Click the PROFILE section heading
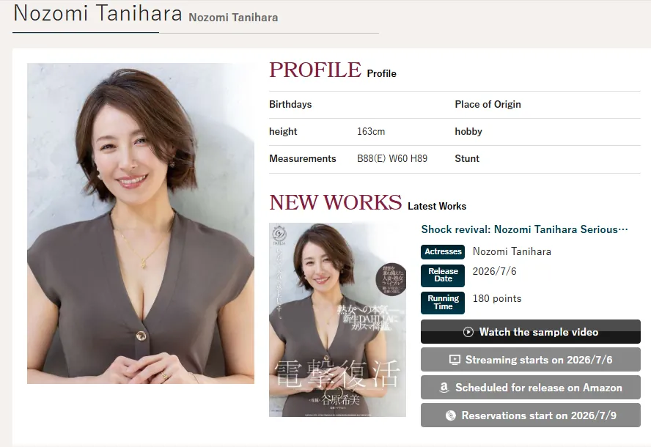This screenshot has width=651, height=447. pos(315,70)
